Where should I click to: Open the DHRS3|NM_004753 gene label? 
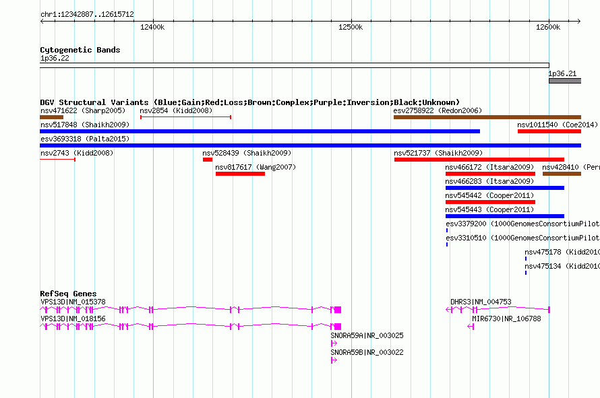click(481, 302)
